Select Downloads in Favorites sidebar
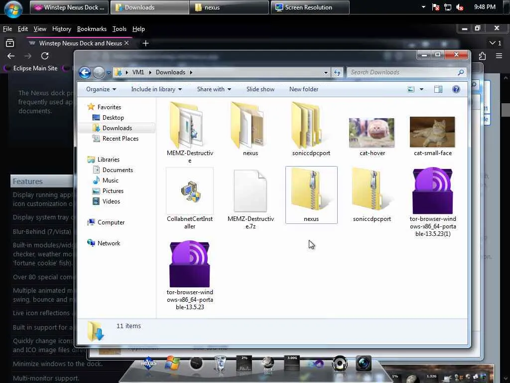510x383 pixels. tap(117, 128)
